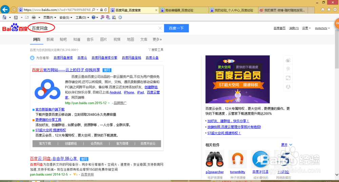The image size is (339, 182).
Task: Open the 百度云会员 promotional banner
Action: pyautogui.click(x=238, y=79)
